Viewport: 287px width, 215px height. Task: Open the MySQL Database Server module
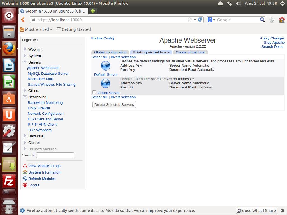tap(48, 73)
